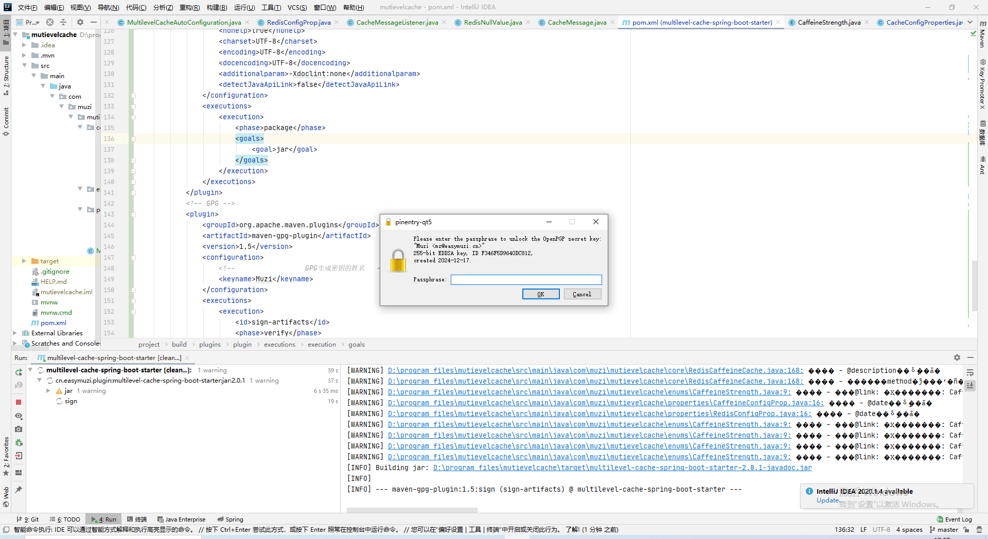Expand the .idea folder
The image size is (988, 539).
[24, 45]
